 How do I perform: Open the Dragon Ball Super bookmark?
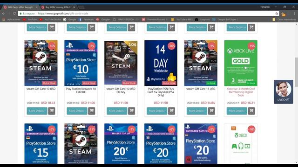(x=225, y=19)
